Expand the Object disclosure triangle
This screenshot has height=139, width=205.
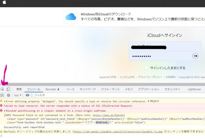149,101
